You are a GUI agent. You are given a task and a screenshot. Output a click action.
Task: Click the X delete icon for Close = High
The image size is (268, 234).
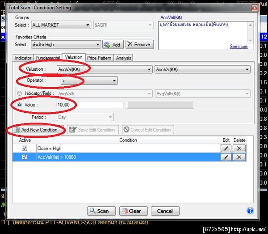239,149
